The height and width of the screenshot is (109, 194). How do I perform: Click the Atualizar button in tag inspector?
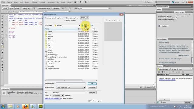click(x=163, y=26)
